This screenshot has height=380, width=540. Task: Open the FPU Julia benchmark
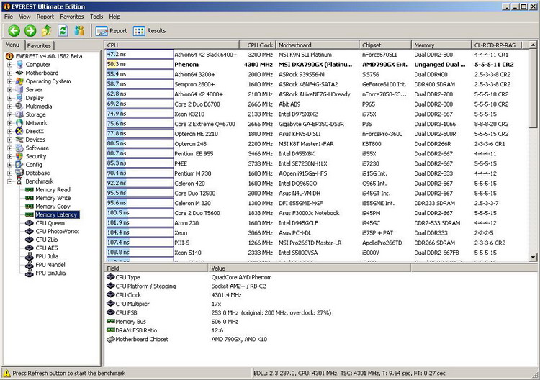47,256
